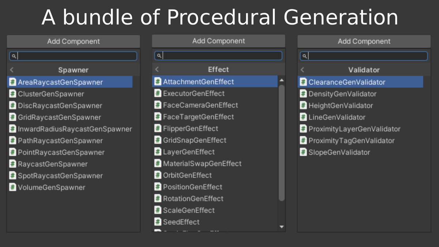Click back chevron beside Validator header

click(303, 70)
